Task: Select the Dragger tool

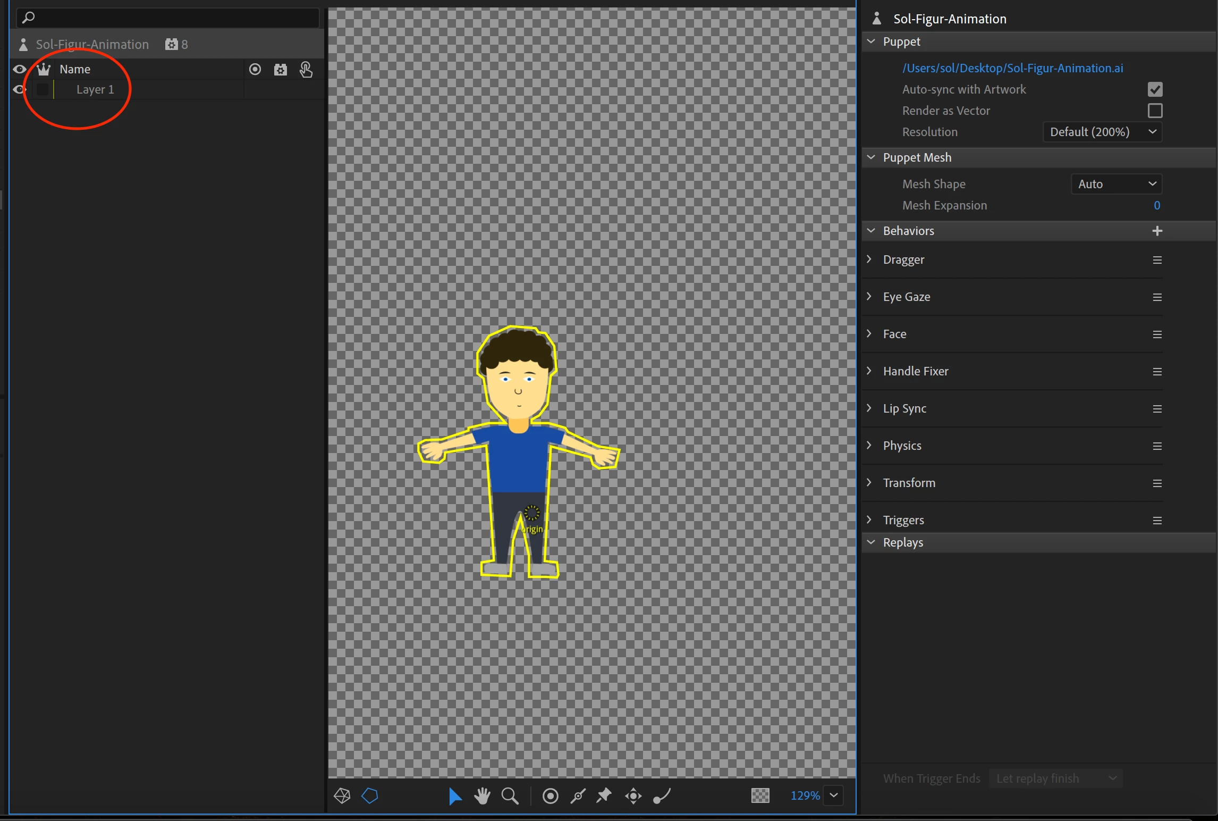Action: [633, 796]
